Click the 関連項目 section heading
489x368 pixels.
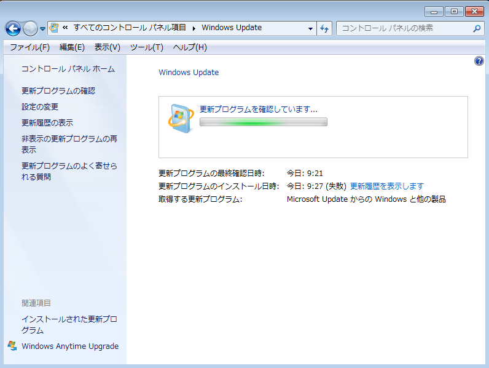tap(36, 303)
